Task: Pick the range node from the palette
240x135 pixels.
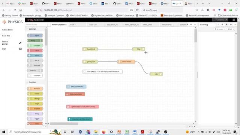Action: 35,103
